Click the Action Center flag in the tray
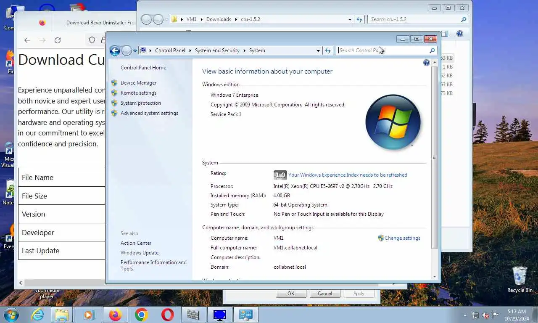 click(x=496, y=315)
